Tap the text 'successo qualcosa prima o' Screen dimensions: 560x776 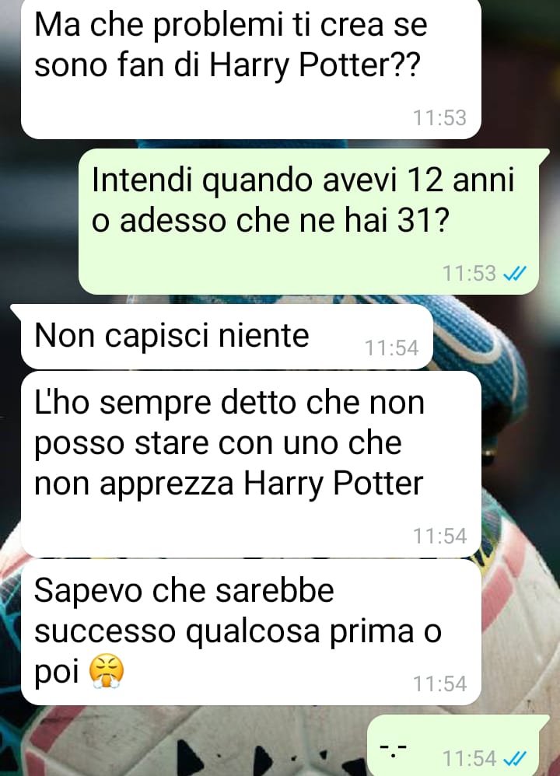[238, 632]
